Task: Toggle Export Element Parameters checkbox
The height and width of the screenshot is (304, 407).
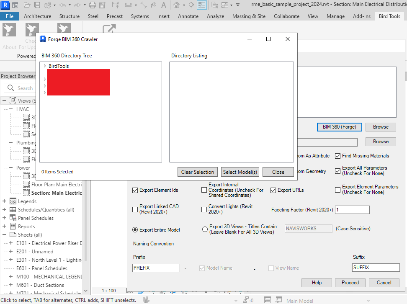Action: tap(337, 190)
